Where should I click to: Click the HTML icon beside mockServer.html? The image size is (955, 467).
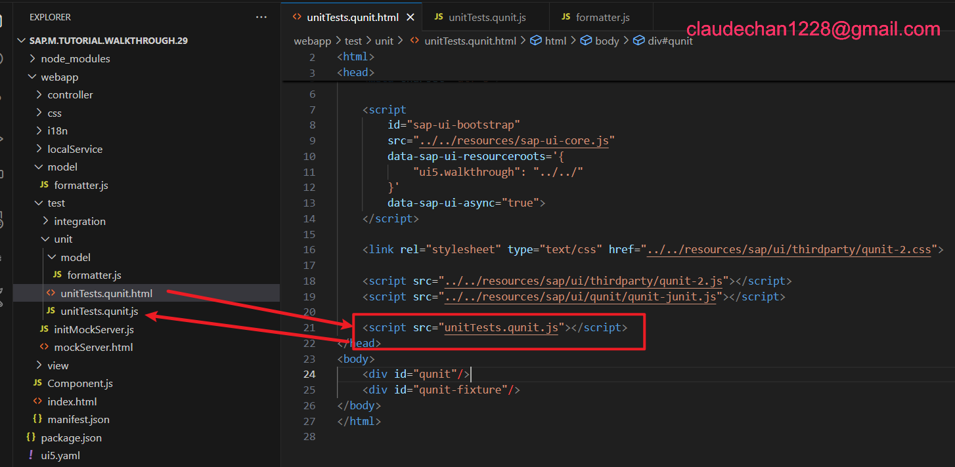(x=44, y=347)
